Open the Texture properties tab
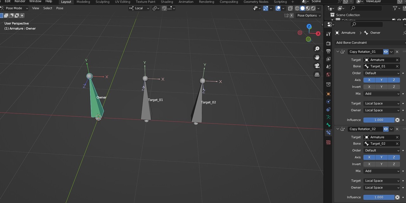The image size is (406, 203). click(328, 142)
